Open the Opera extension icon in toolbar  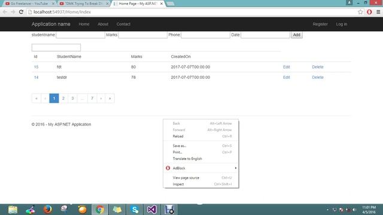pyautogui.click(x=369, y=12)
